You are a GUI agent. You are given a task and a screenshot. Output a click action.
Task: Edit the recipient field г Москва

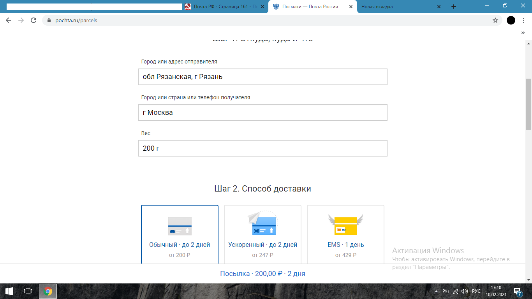(x=263, y=113)
